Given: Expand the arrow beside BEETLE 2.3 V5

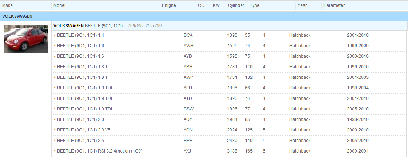Looking at the screenshot, I should click(x=55, y=130).
